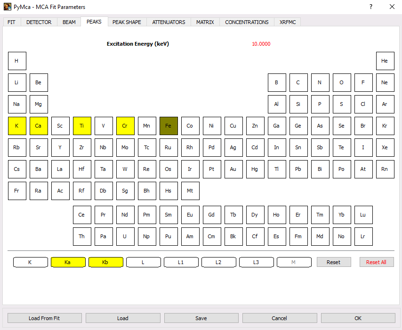
Task: Toggle the Ca element button
Action: point(39,126)
